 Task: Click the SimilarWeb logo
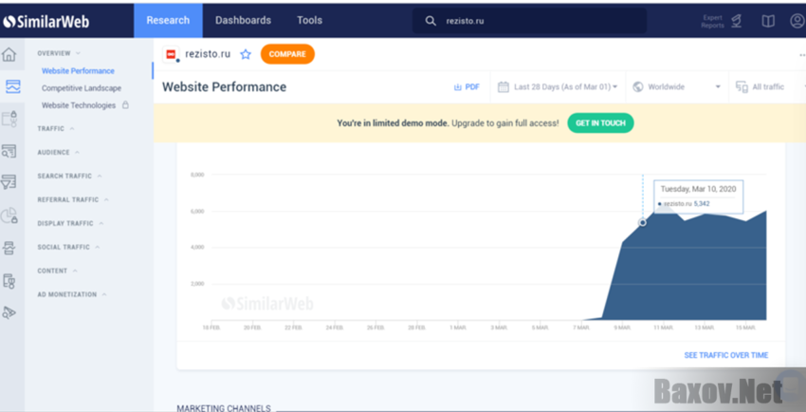46,21
